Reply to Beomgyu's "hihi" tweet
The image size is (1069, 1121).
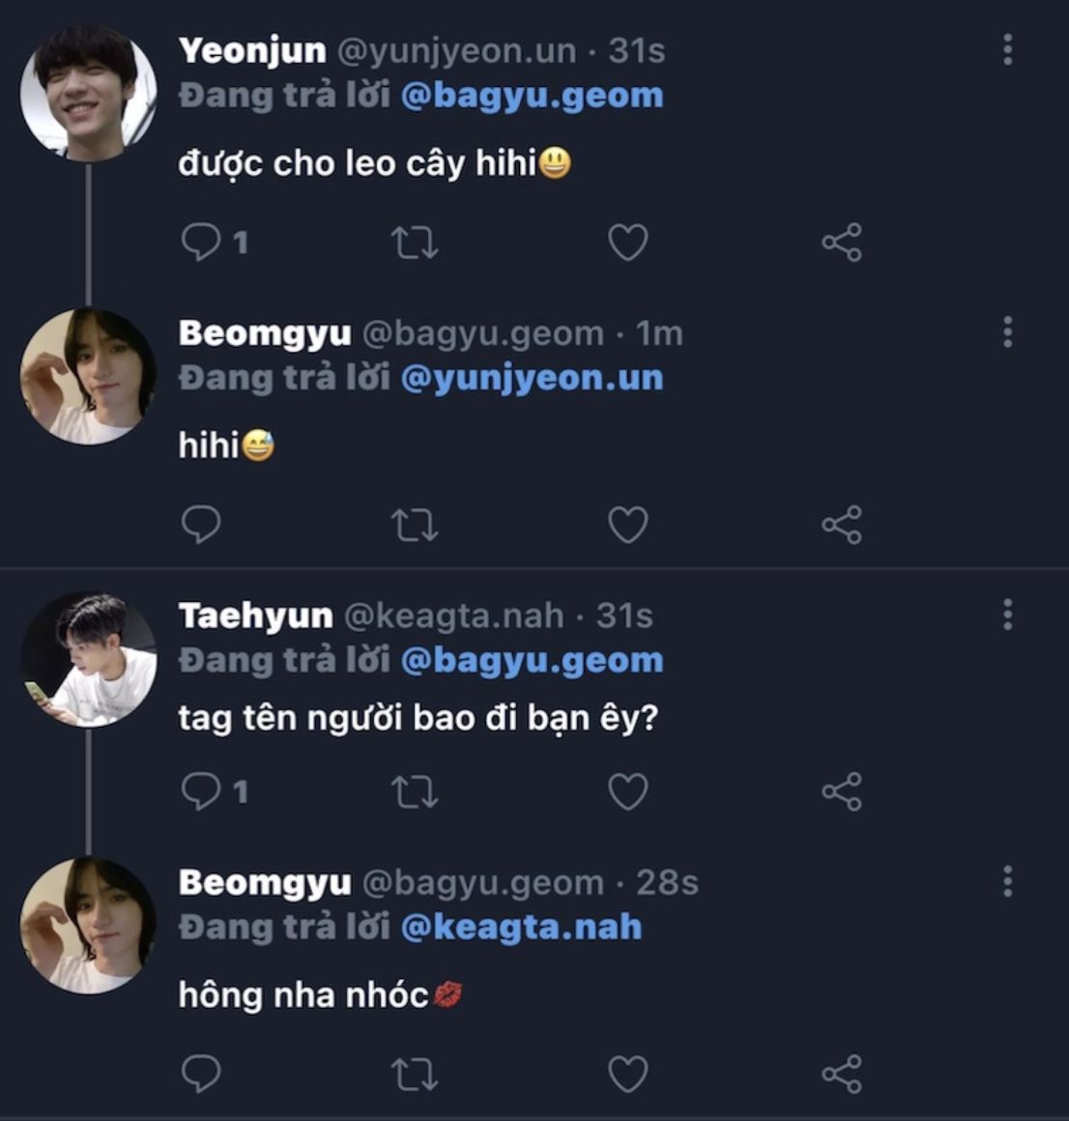201,525
